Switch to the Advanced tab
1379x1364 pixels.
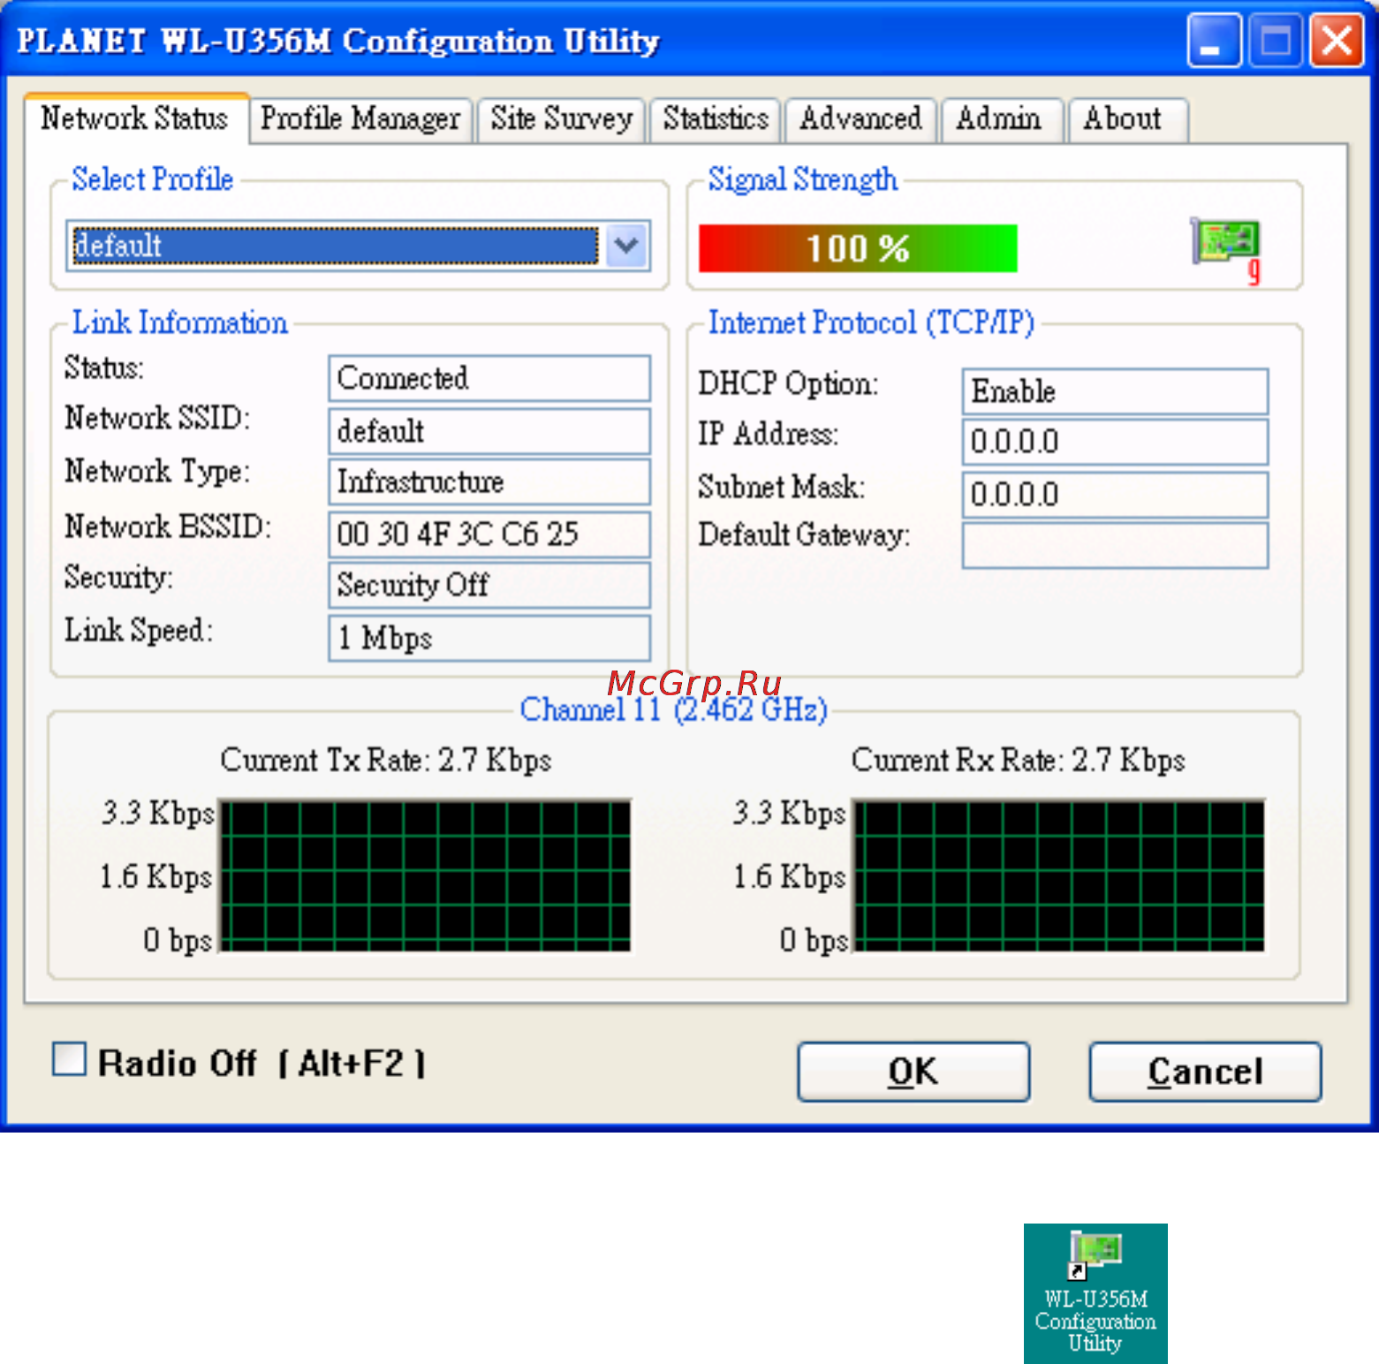click(860, 119)
